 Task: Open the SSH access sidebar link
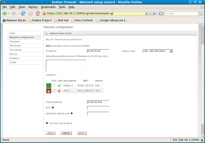coord(15,46)
